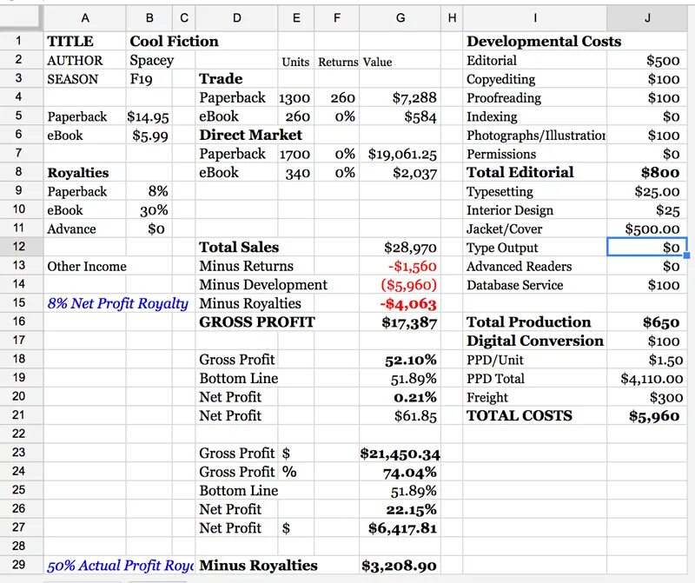Select Total Production value $650
Image resolution: width=695 pixels, height=583 pixels.
click(646, 322)
